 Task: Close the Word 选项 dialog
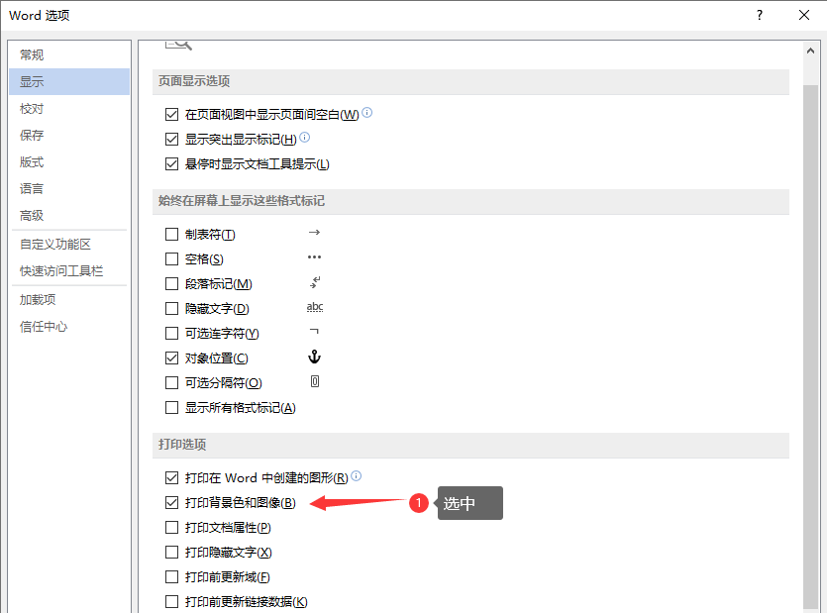(x=804, y=15)
